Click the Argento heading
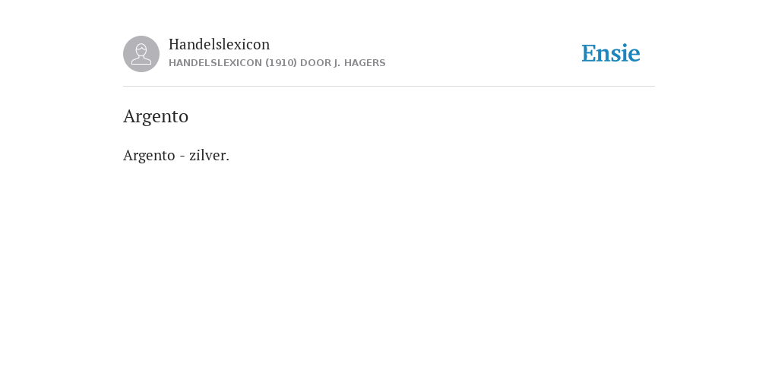The image size is (778, 389). click(x=156, y=116)
